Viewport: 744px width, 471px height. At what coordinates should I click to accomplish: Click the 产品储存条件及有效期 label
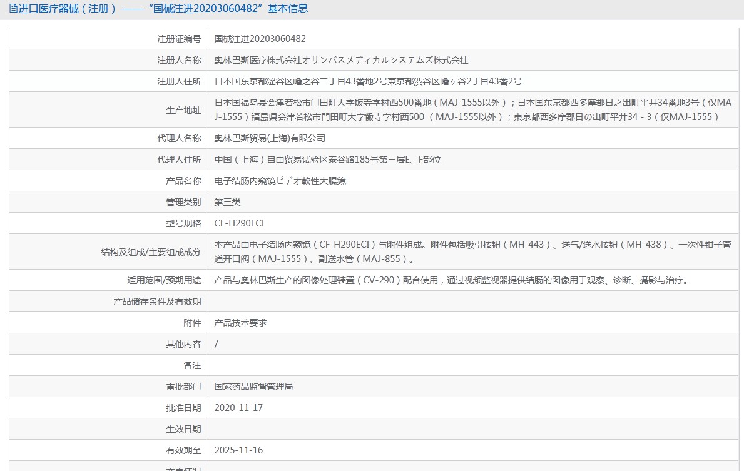(157, 301)
